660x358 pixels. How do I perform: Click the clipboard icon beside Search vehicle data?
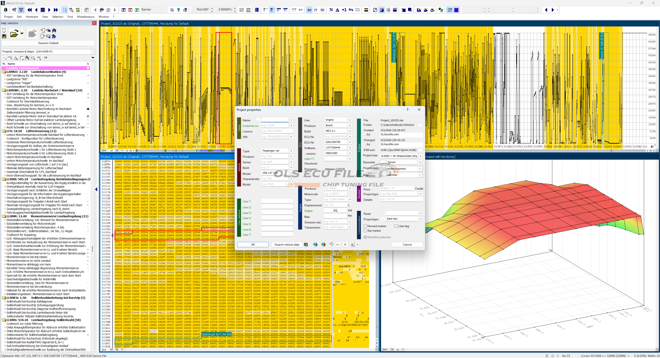pos(306,245)
